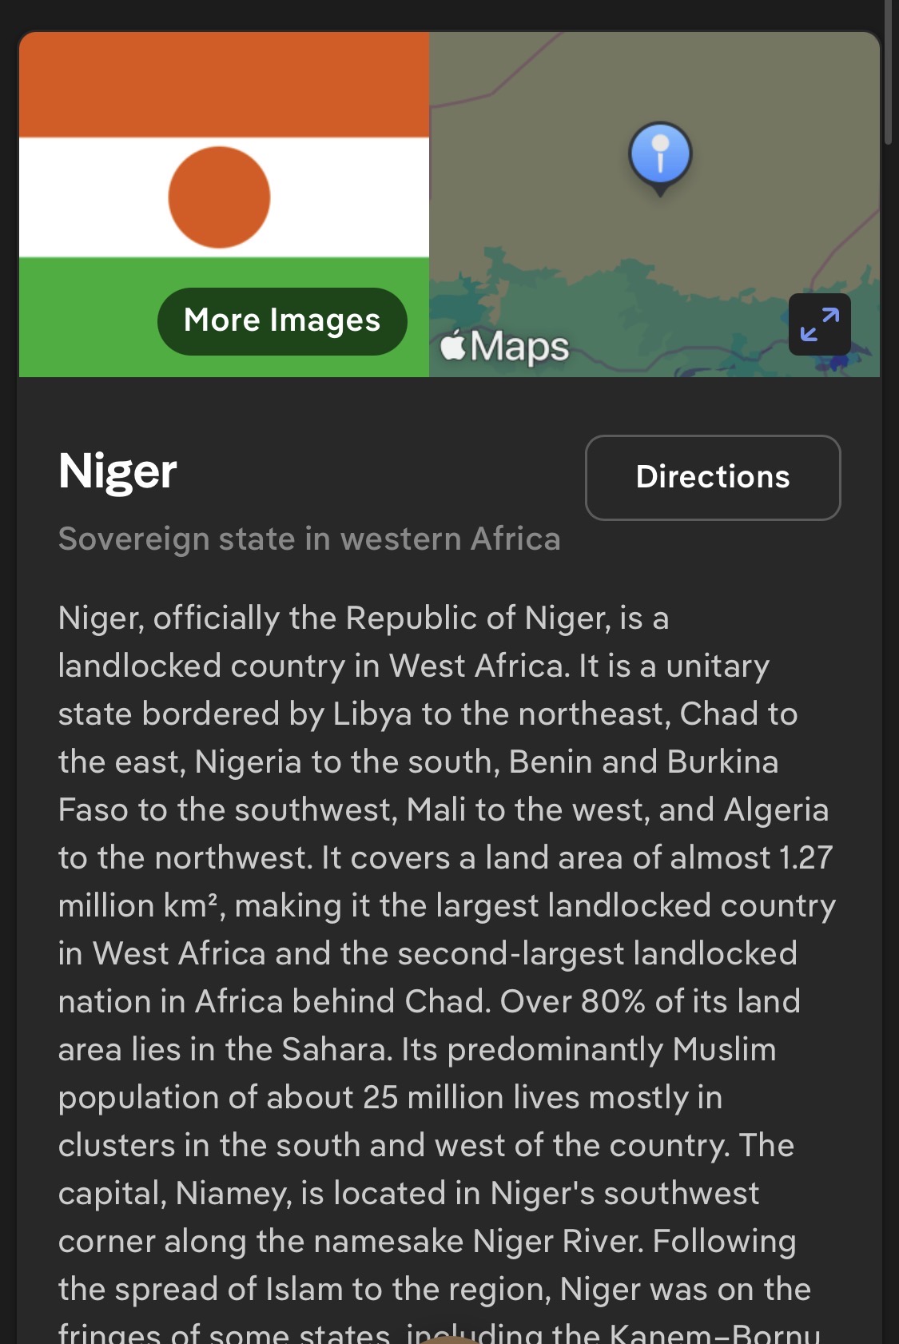Click the orange circle in Niger's flag

coord(219,197)
